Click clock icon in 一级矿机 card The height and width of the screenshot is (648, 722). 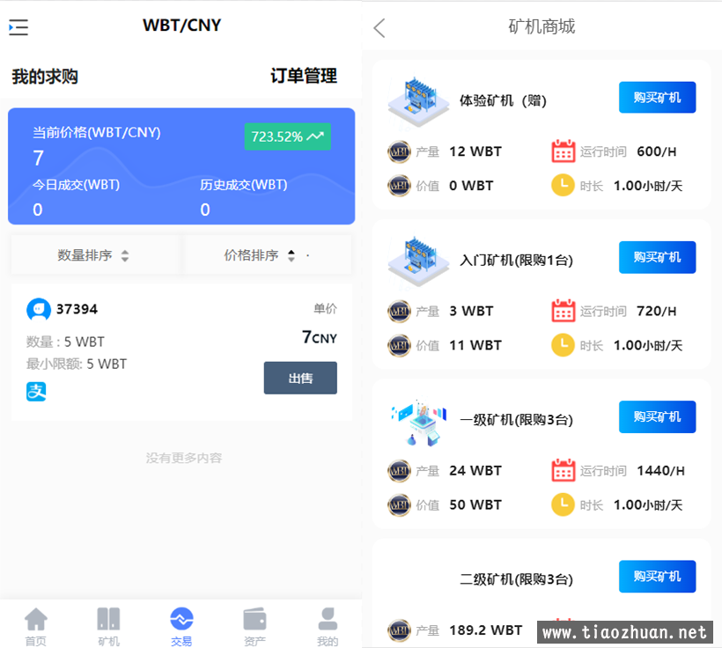563,504
